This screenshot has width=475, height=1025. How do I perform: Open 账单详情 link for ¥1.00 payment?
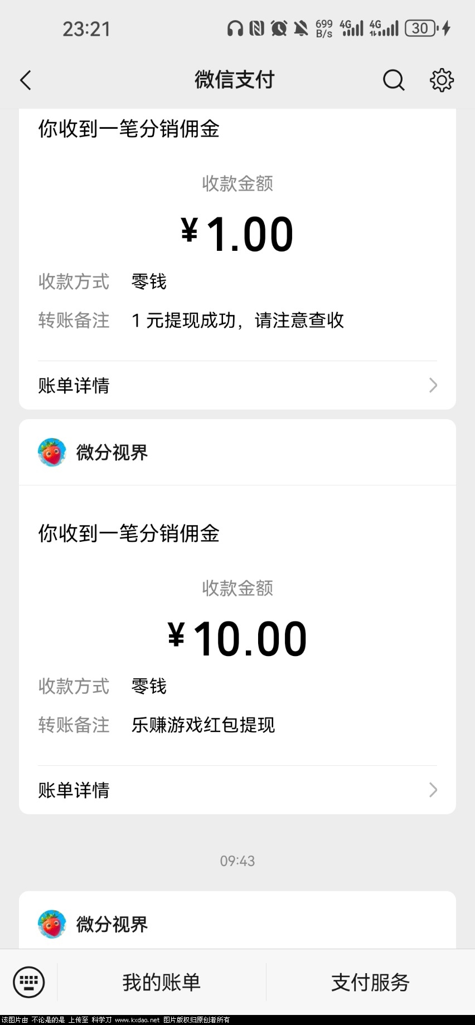coord(74,385)
